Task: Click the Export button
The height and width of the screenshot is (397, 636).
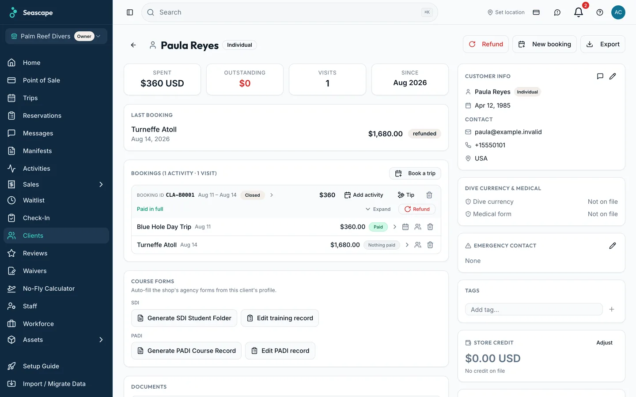Action: pos(603,44)
